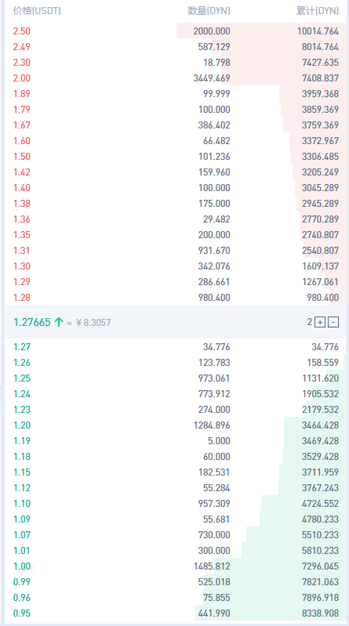Click the last price 1.27665
This screenshot has width=349, height=626.
[x=32, y=322]
